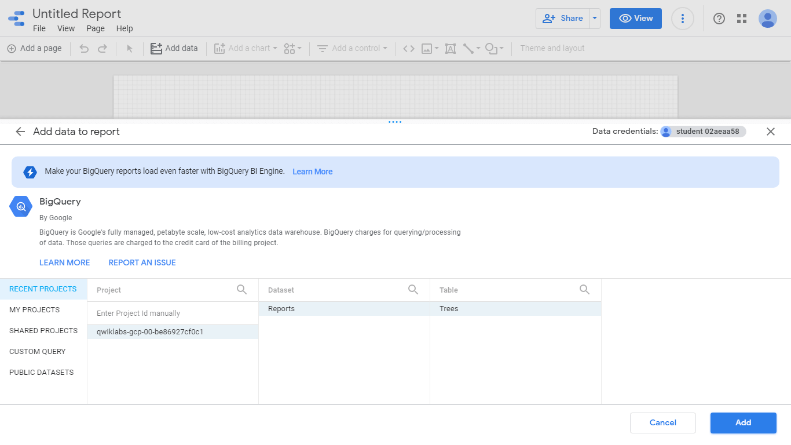This screenshot has width=791, height=445.
Task: Click Add data in the toolbar
Action: click(x=174, y=49)
